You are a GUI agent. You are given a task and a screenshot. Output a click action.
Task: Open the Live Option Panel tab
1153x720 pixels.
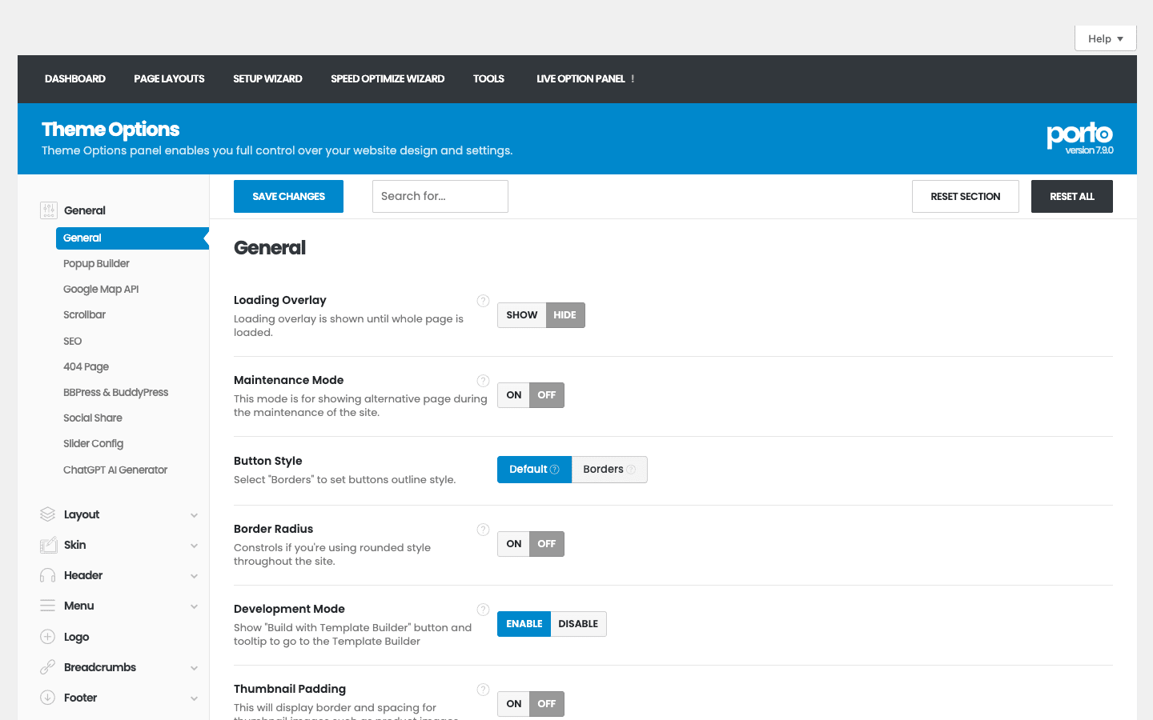tap(581, 79)
